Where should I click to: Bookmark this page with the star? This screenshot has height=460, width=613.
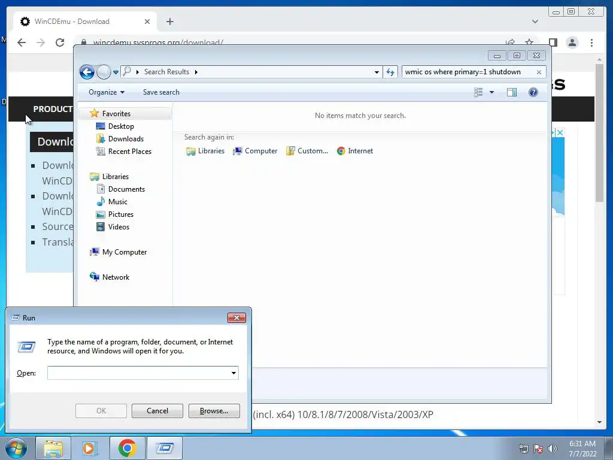tap(529, 43)
